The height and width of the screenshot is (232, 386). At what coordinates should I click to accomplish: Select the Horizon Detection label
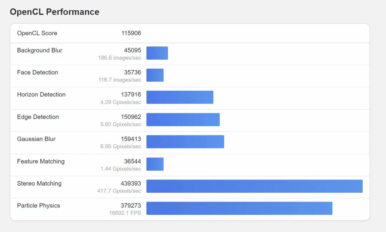41,95
